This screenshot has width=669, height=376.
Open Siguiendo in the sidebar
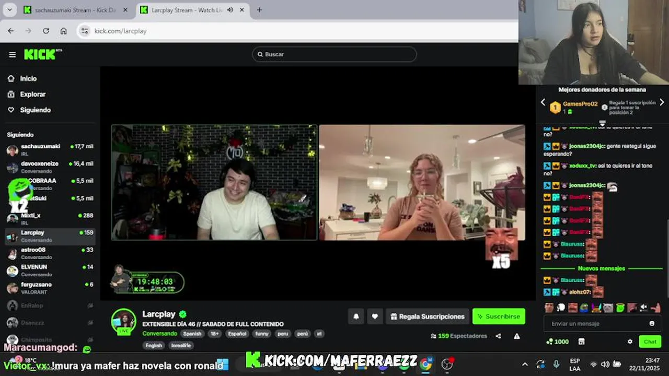[x=35, y=110]
